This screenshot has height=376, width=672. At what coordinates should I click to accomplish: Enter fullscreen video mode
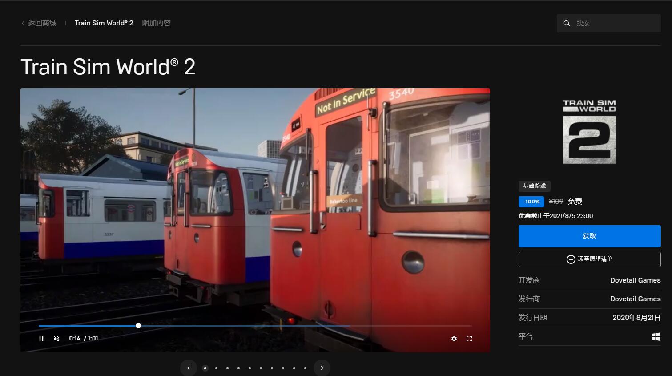coord(469,339)
